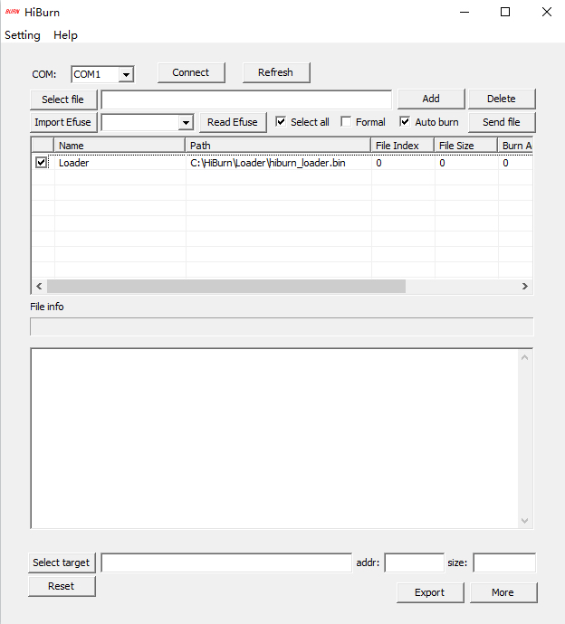Click the log area scroll down arrow

tap(524, 521)
